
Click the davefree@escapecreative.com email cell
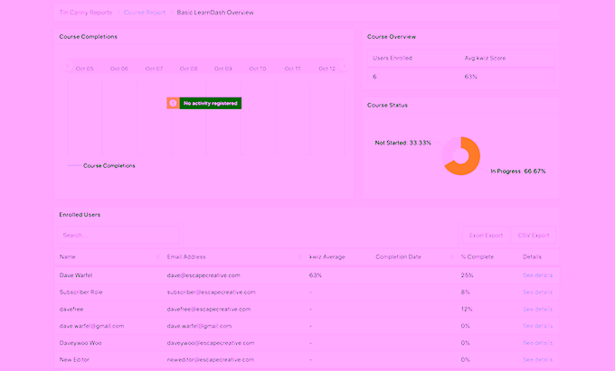[x=209, y=309]
